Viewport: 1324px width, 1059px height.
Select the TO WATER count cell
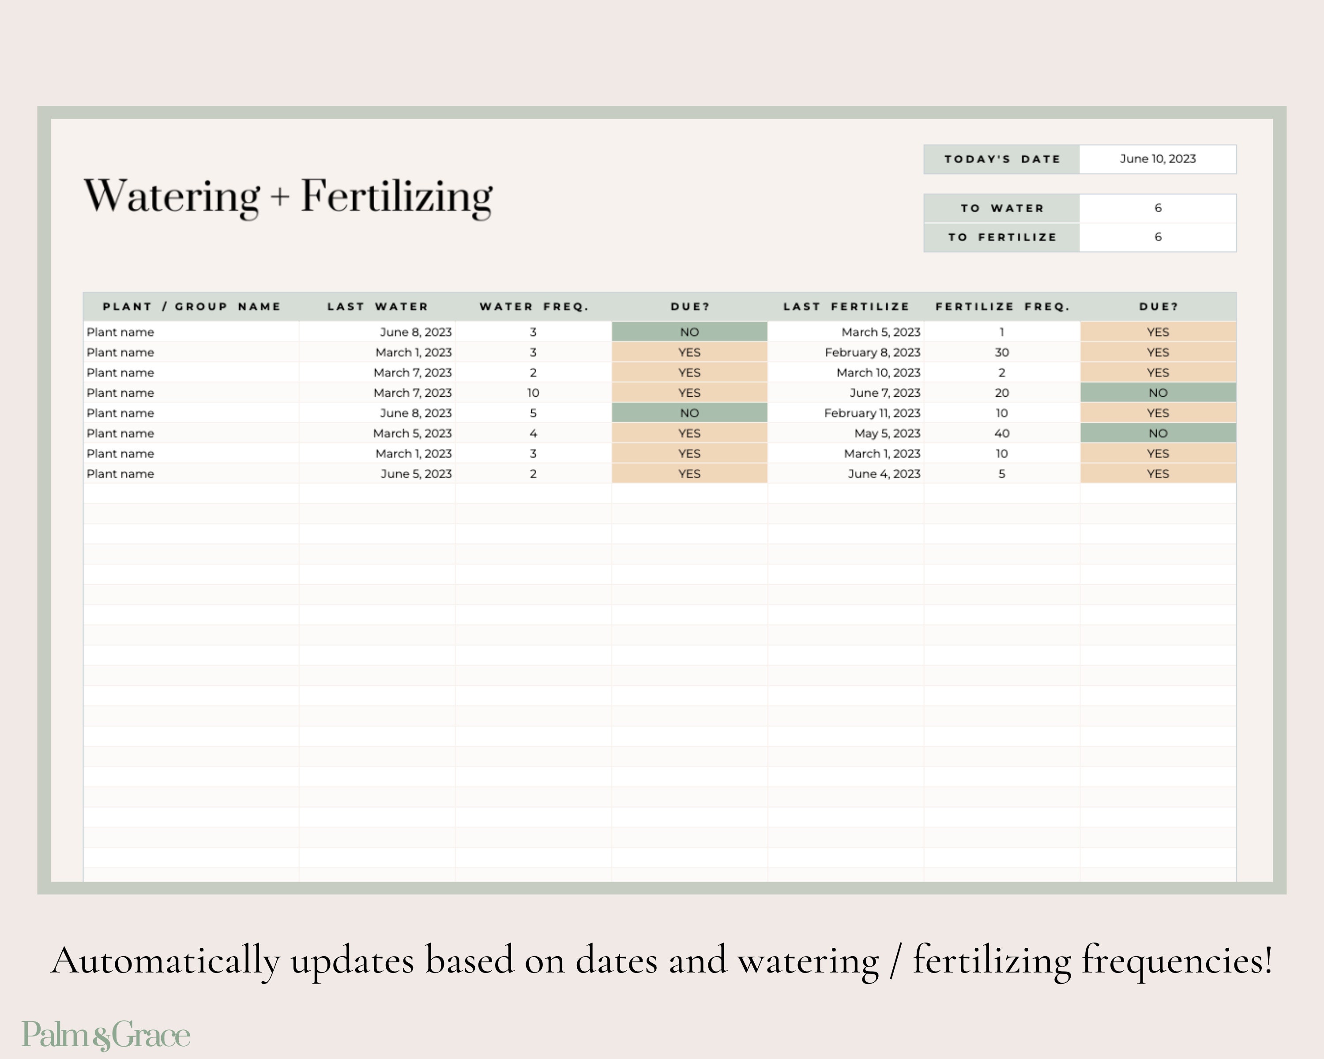pos(1157,208)
